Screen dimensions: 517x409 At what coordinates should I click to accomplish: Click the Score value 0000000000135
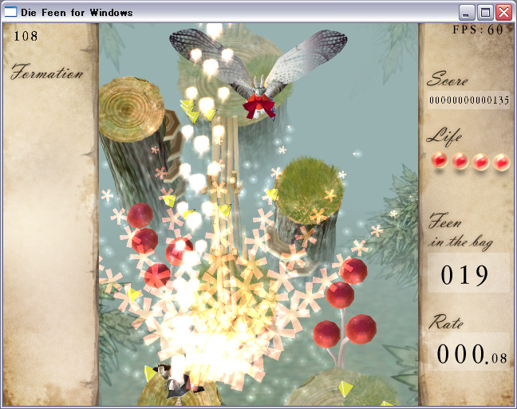(x=468, y=100)
